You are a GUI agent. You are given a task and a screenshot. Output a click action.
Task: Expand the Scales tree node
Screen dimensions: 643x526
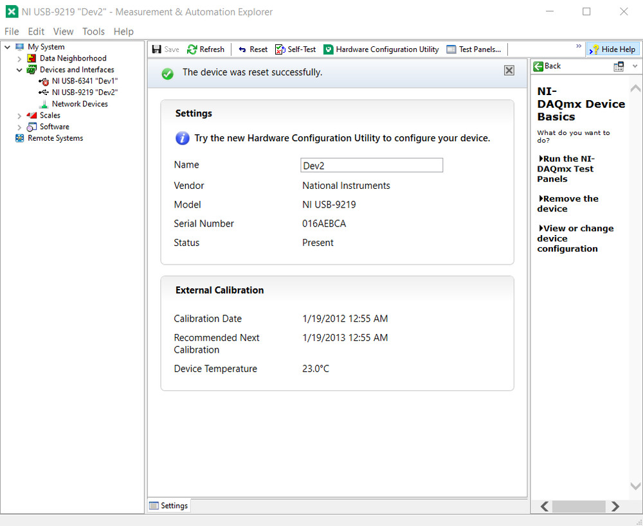[x=19, y=116]
